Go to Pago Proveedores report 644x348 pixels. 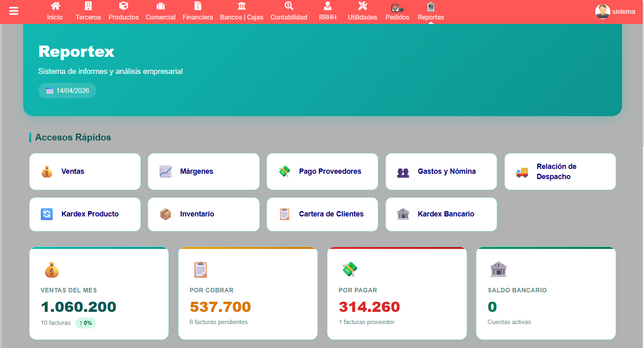pyautogui.click(x=322, y=171)
